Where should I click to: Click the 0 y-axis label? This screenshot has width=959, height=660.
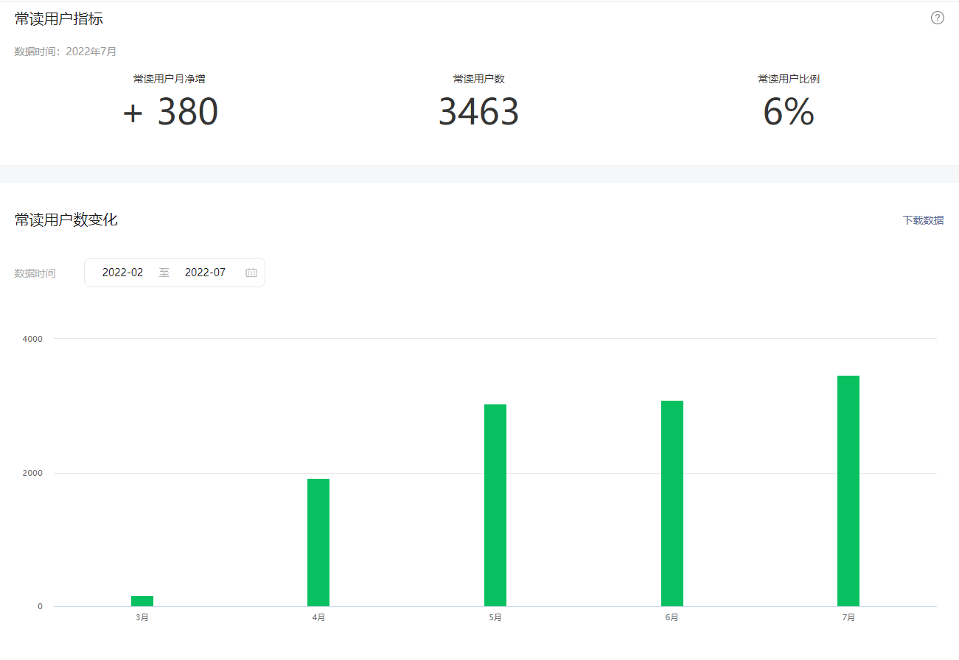point(40,606)
